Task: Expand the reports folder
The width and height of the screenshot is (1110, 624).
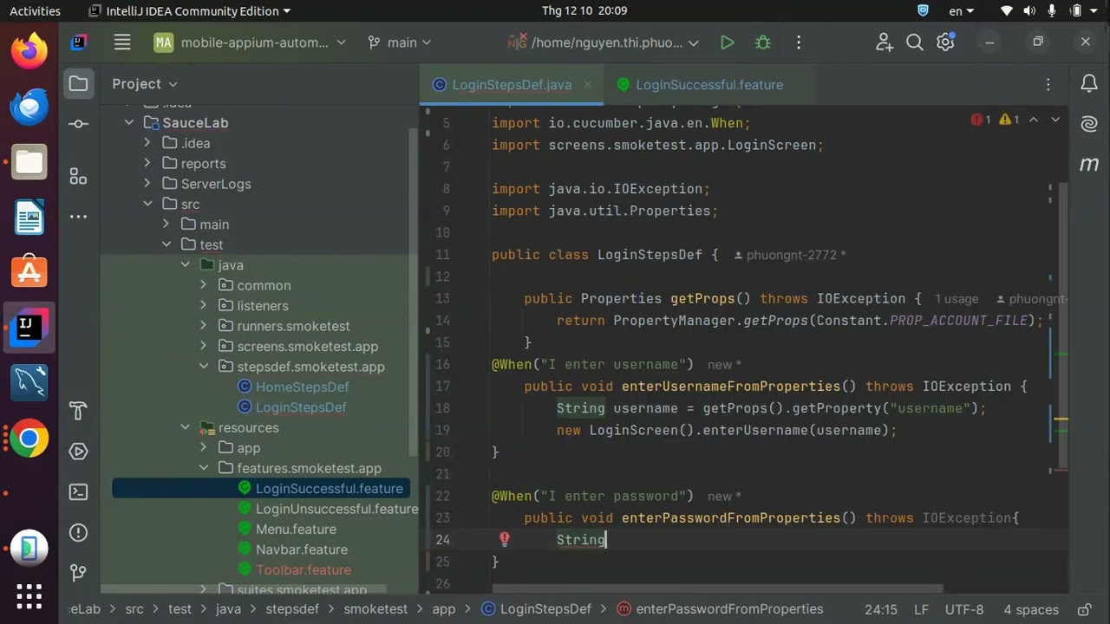Action: (x=147, y=163)
